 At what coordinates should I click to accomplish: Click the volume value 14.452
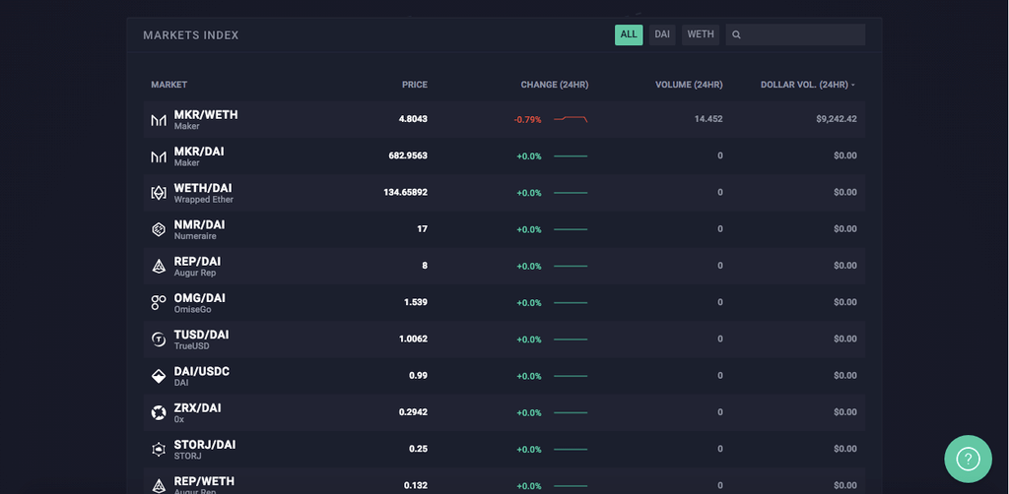pyautogui.click(x=708, y=119)
